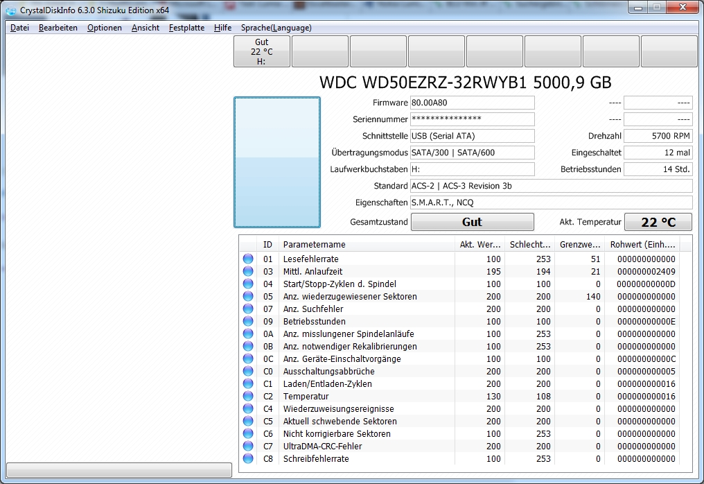Click status orb for Schreibfehlerrate

248,458
